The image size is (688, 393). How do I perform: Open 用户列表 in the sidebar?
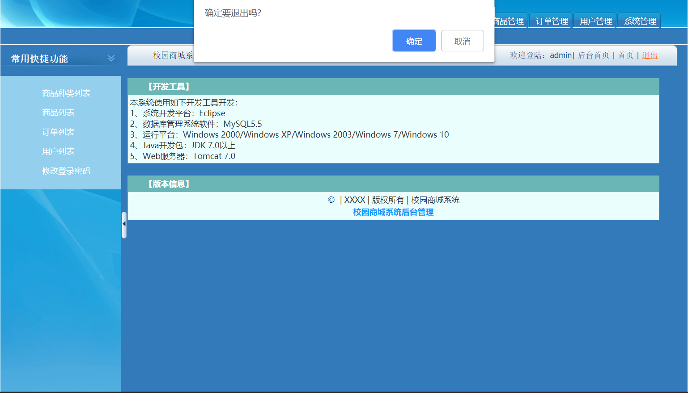point(58,151)
